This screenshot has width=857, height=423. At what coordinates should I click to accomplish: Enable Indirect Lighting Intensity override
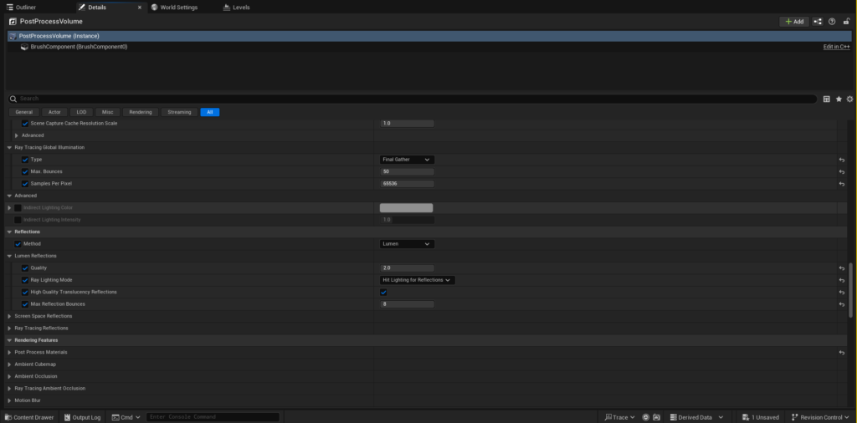pos(18,219)
